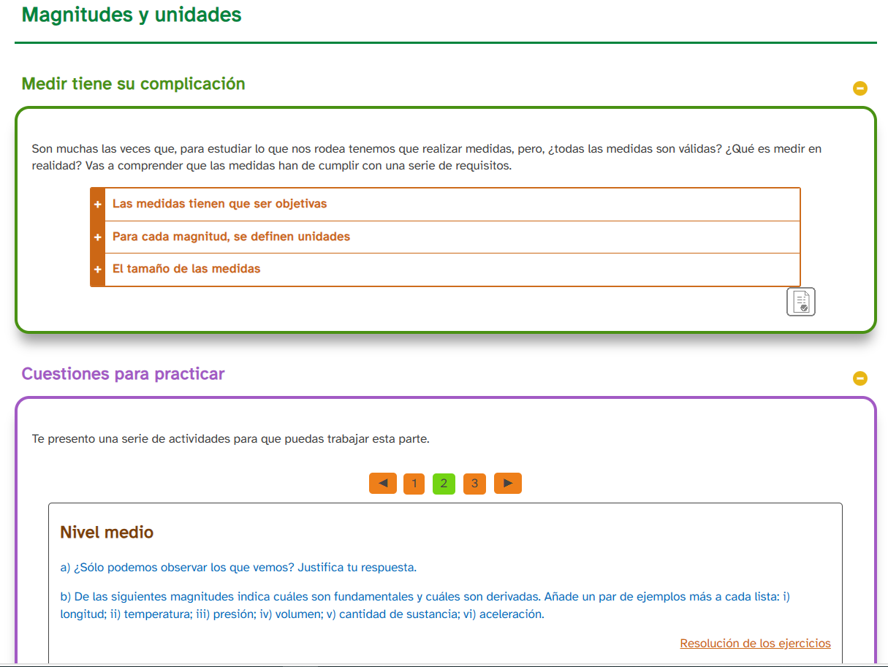888x667 pixels.
Task: Click question a) about observing what we see
Action: [238, 568]
